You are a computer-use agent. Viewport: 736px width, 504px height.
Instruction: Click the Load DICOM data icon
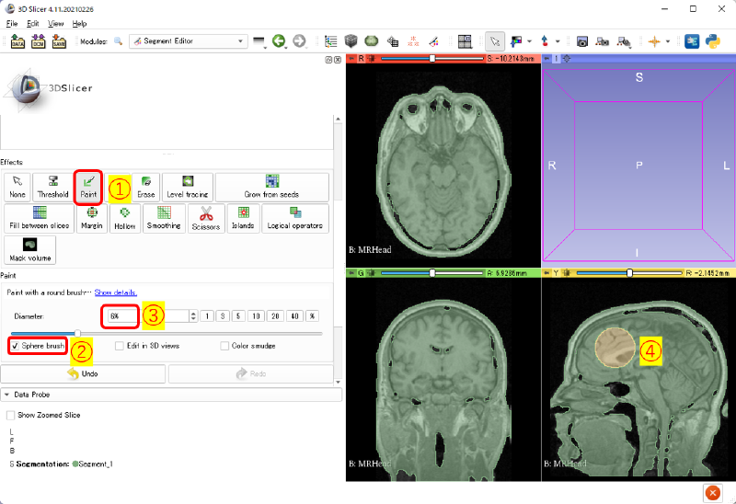(38, 41)
